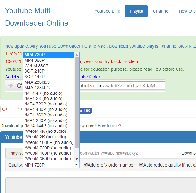Click the dropdown list scroll-up arrow

[x=76, y=55]
